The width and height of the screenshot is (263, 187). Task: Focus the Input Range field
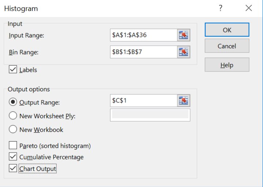click(x=144, y=35)
